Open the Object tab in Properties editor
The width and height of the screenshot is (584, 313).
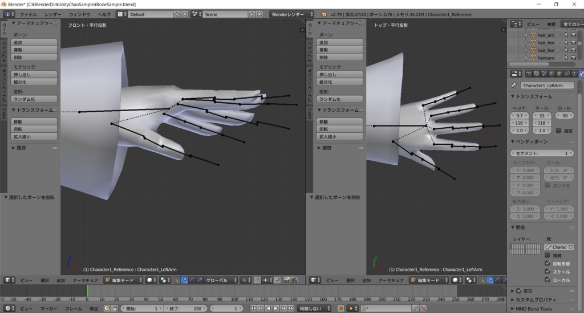click(x=559, y=74)
